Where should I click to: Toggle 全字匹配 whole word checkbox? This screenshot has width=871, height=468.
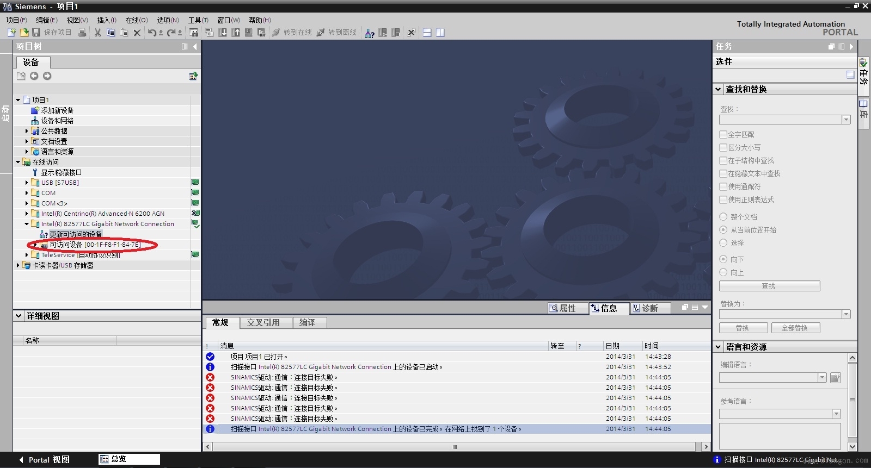click(723, 134)
